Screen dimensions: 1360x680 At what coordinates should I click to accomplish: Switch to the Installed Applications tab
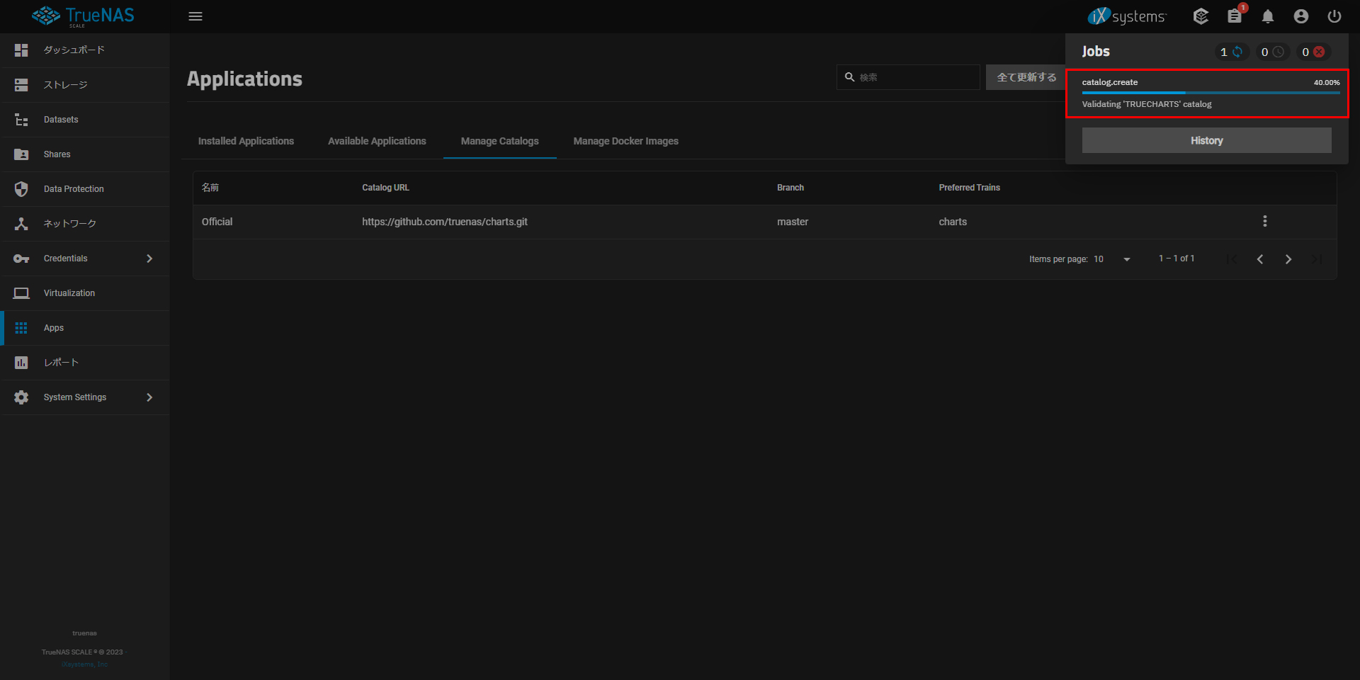[246, 141]
